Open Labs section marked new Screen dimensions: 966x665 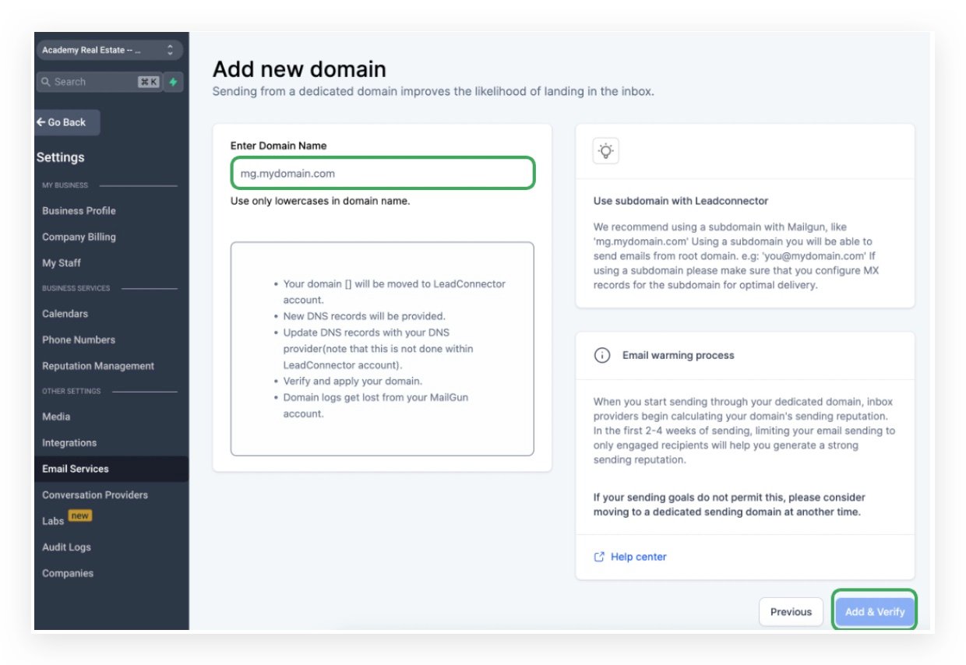coord(53,521)
